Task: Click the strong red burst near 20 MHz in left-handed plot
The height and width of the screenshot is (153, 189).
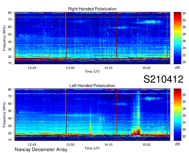Action: point(136,132)
